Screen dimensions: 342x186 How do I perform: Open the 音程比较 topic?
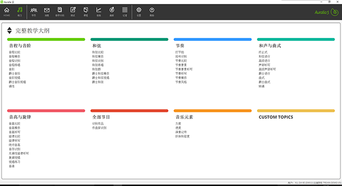point(14,52)
